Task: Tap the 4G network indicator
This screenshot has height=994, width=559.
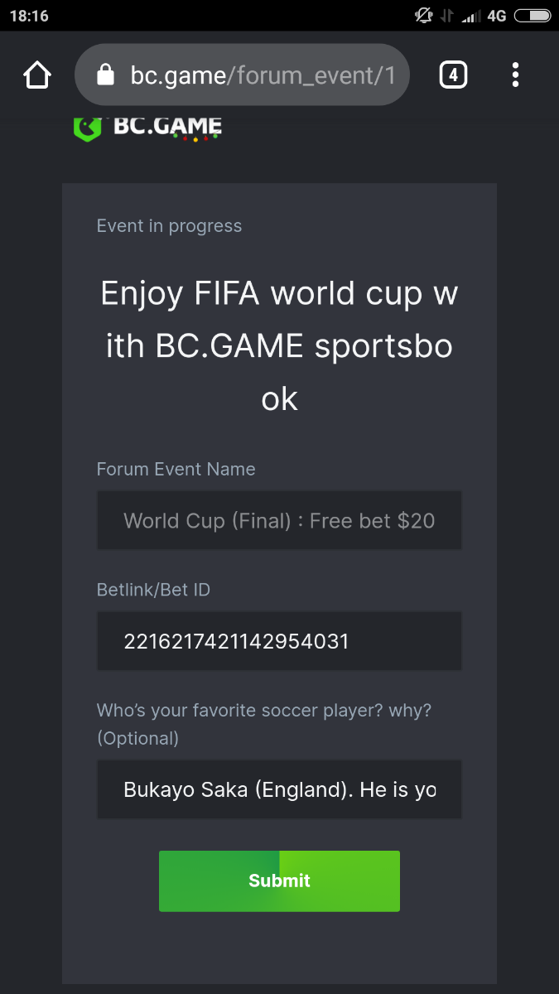Action: 497,16
